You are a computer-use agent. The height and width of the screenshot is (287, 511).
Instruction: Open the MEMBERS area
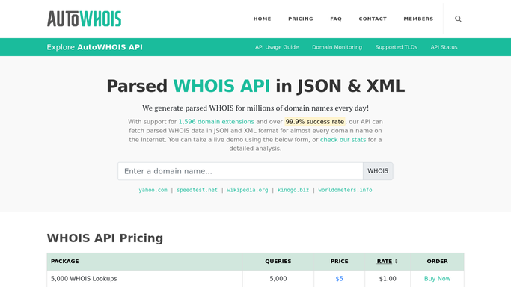(x=418, y=19)
